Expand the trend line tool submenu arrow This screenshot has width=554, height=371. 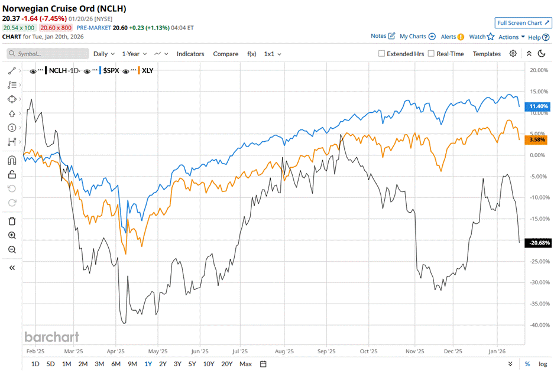pyautogui.click(x=20, y=71)
